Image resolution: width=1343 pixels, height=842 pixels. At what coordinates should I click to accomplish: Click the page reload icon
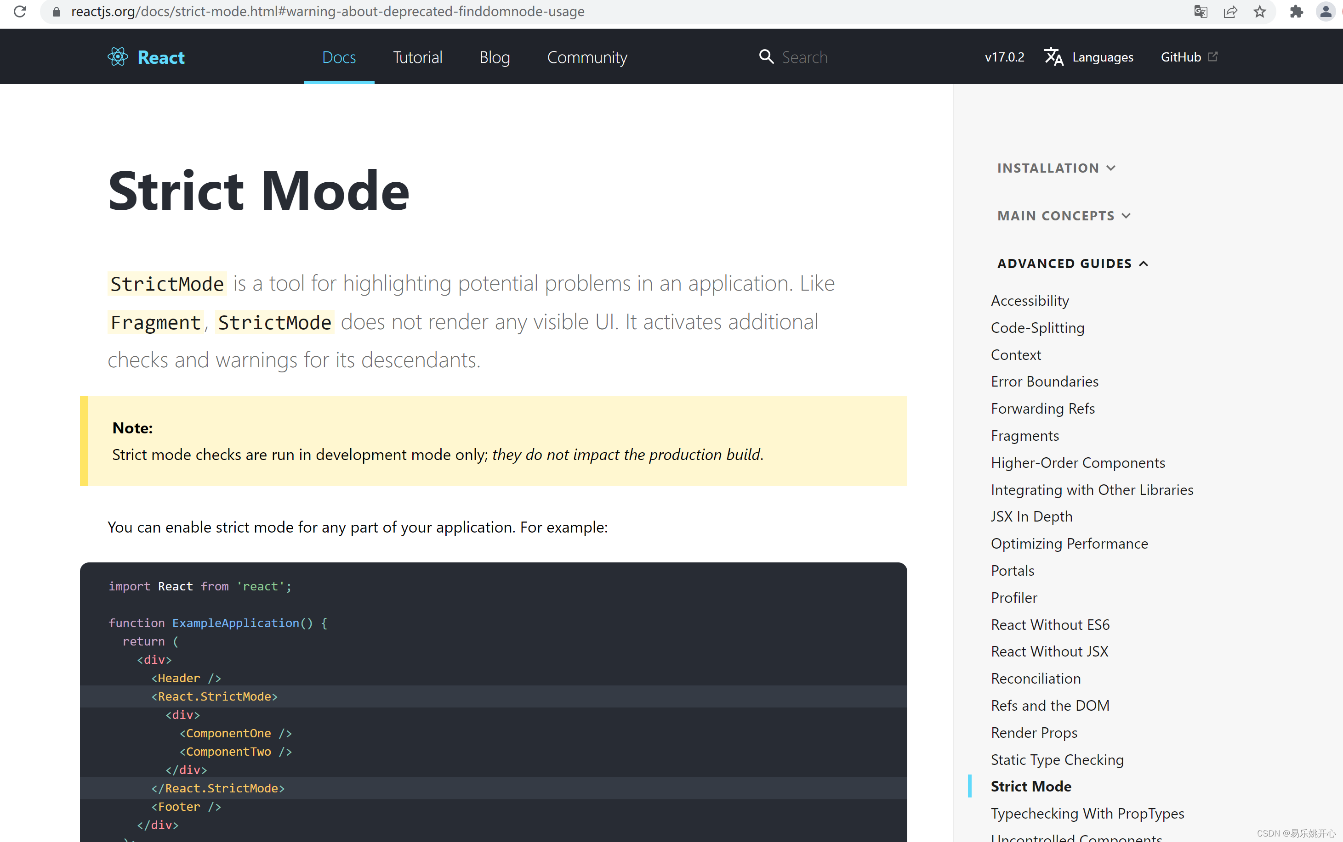click(20, 11)
